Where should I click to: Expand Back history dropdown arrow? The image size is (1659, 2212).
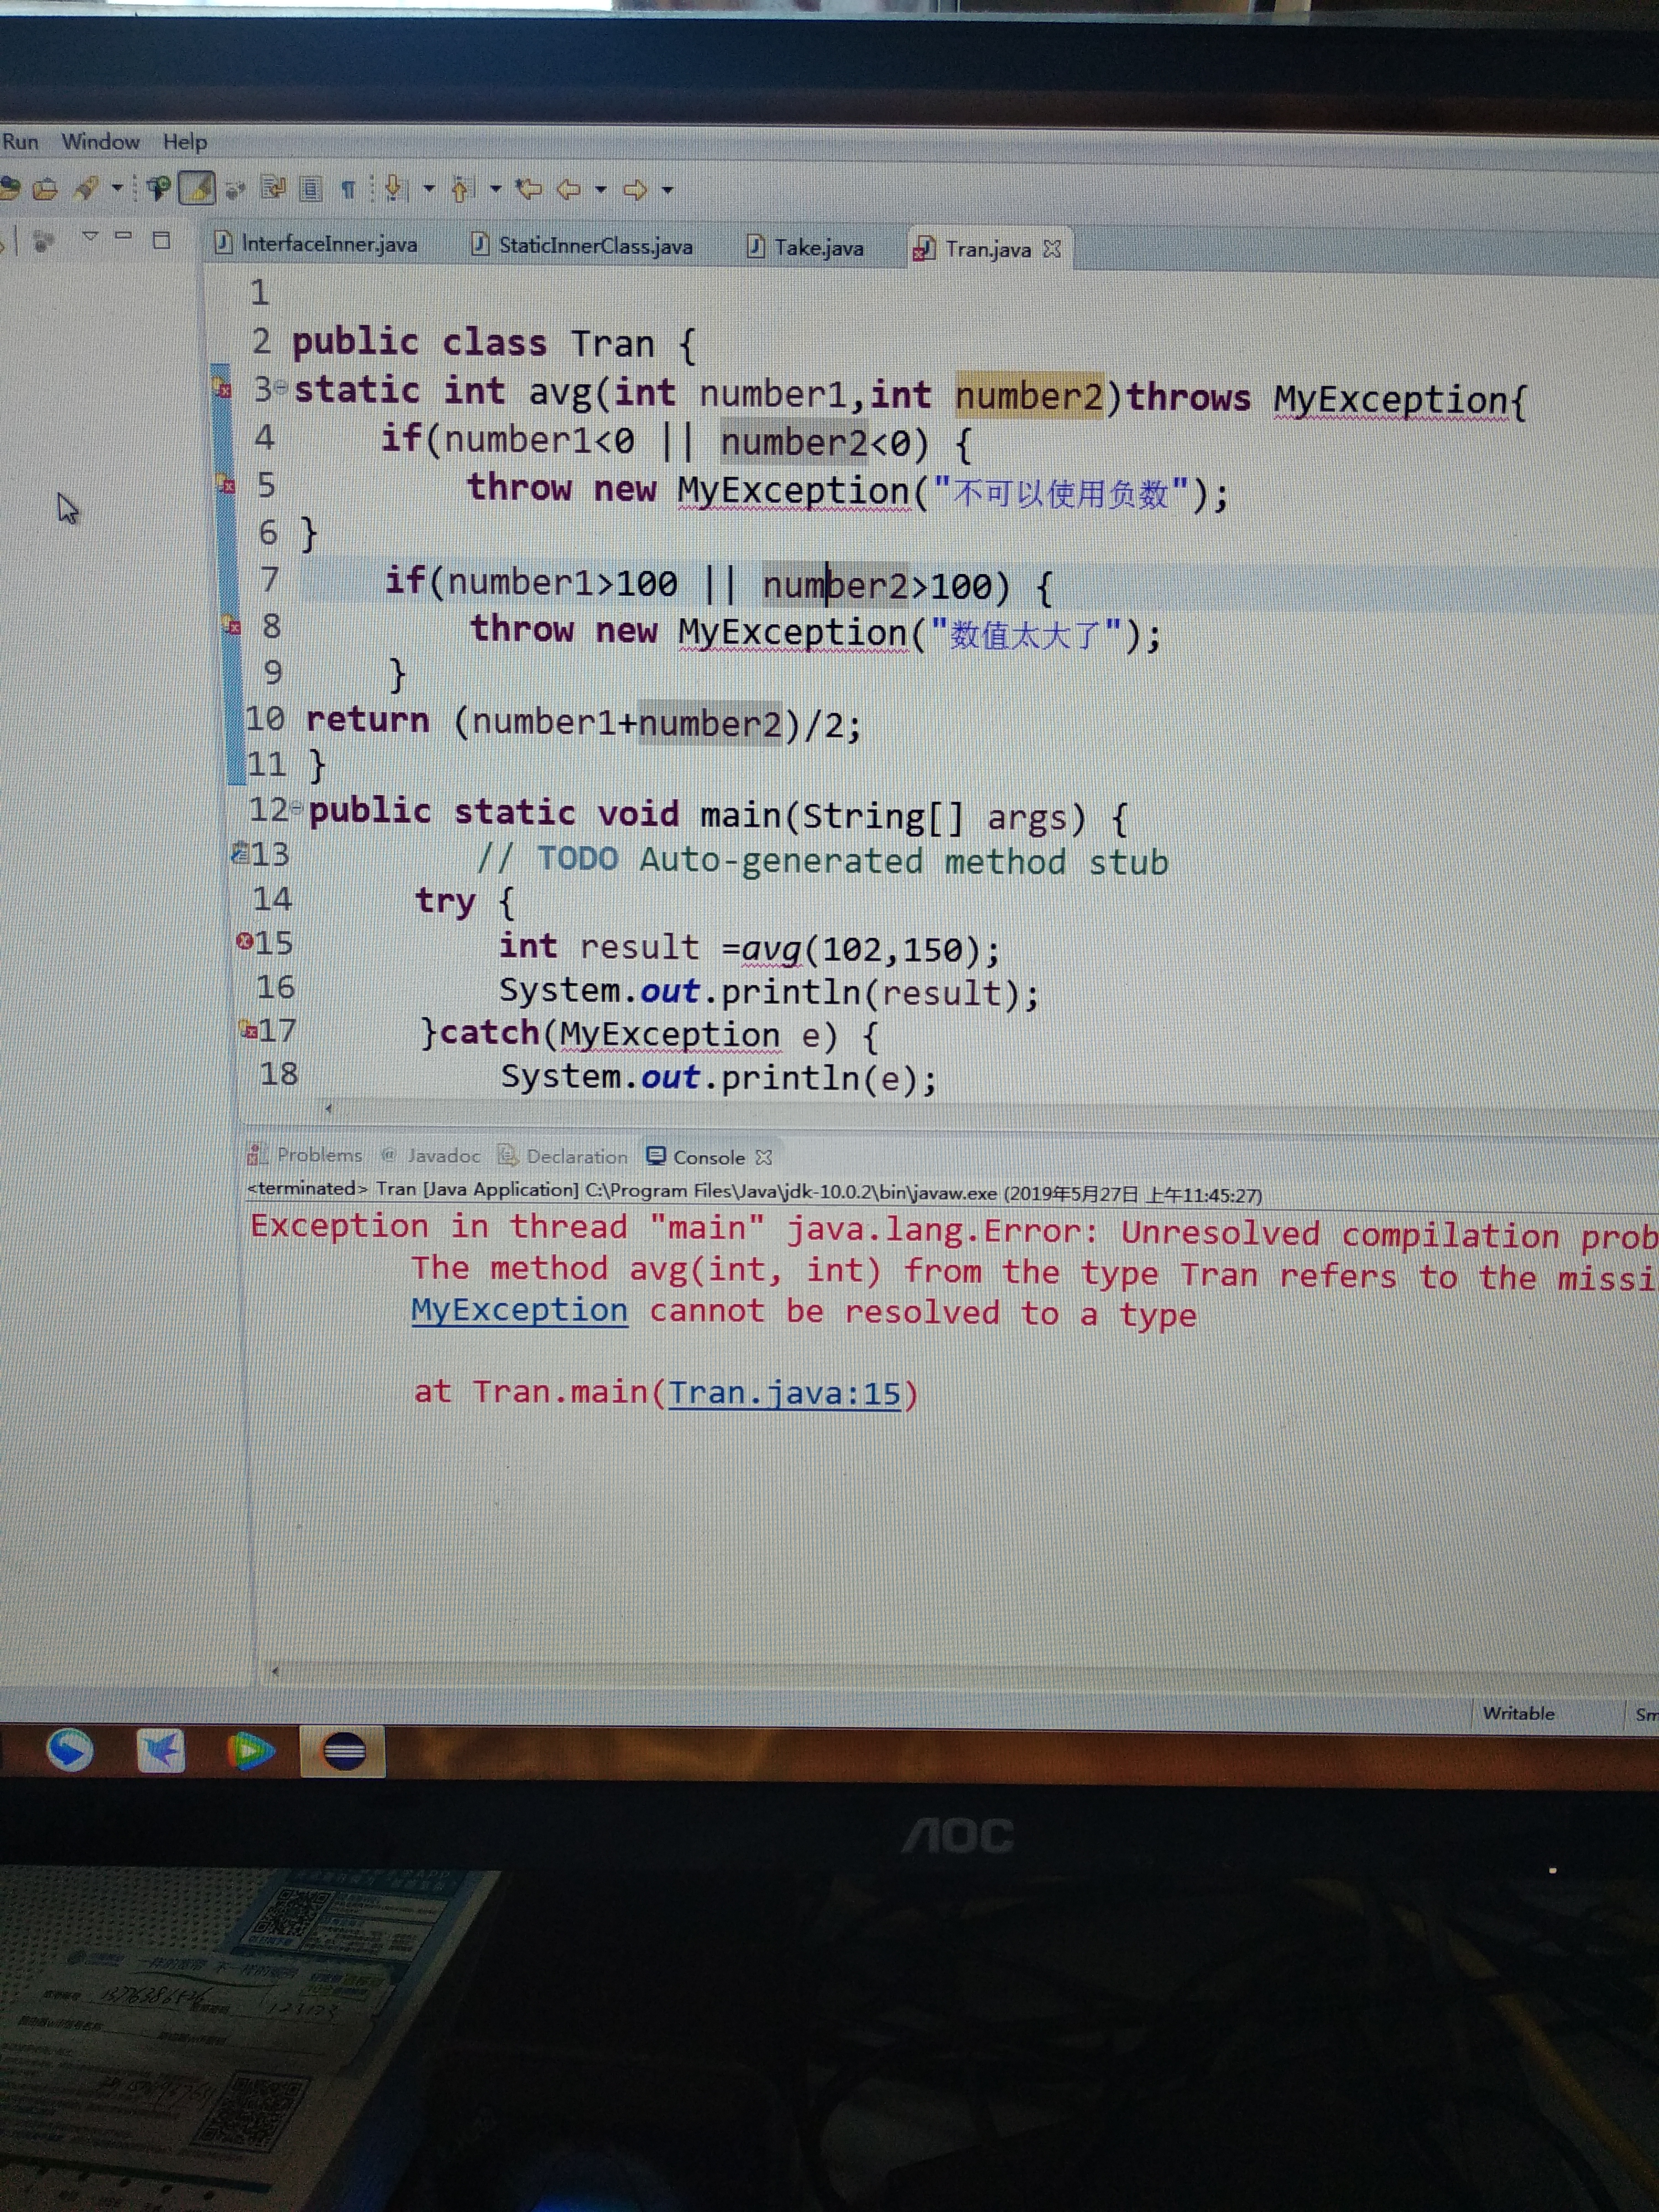tap(601, 189)
